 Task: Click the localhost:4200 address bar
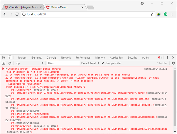(88, 14)
